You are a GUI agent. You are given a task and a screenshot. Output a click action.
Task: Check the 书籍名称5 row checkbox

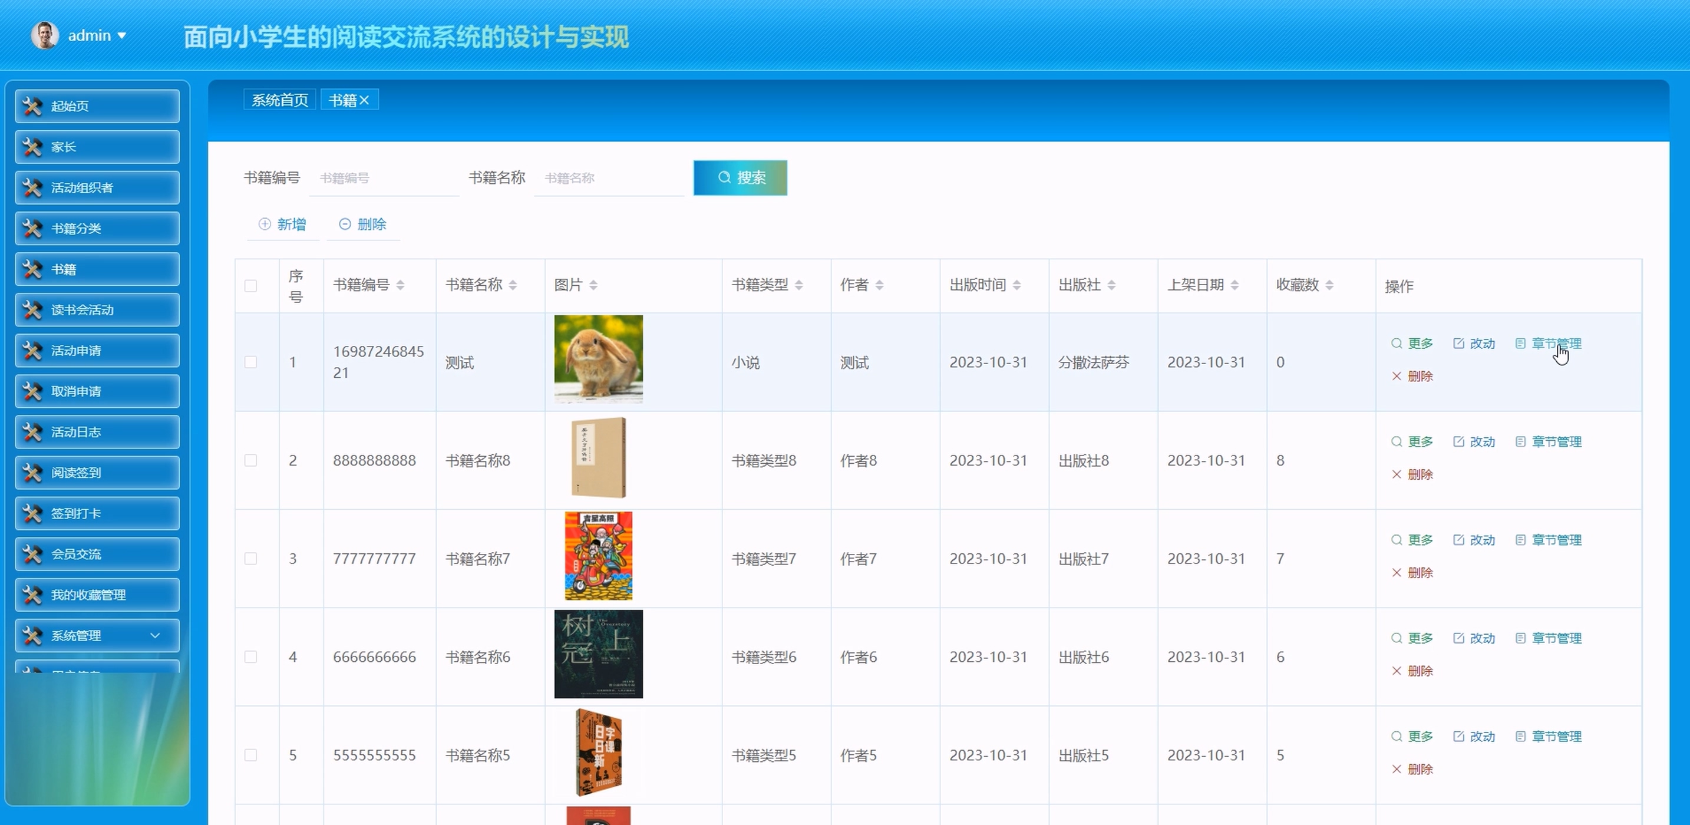click(250, 755)
